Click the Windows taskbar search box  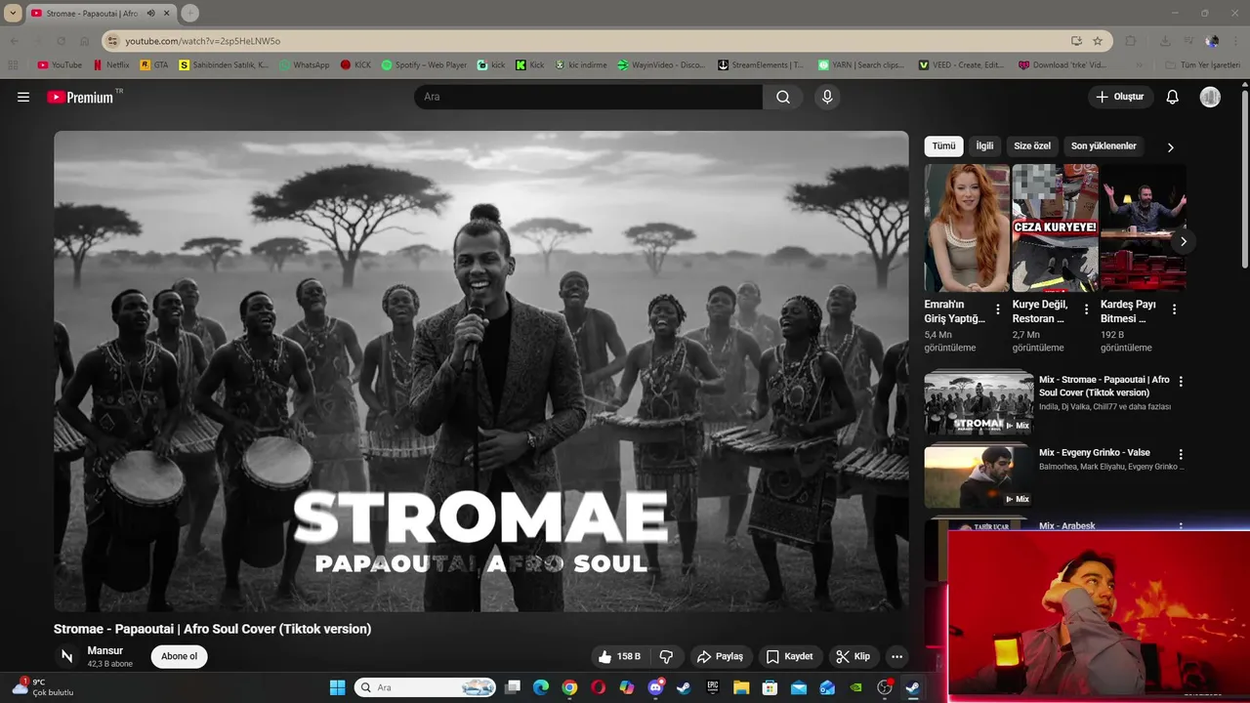425,687
